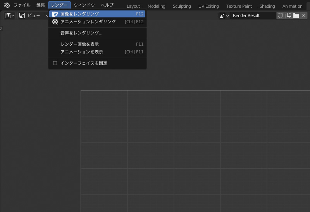The width and height of the screenshot is (310, 212).
Task: Click the Render Result image name field
Action: 253,15
